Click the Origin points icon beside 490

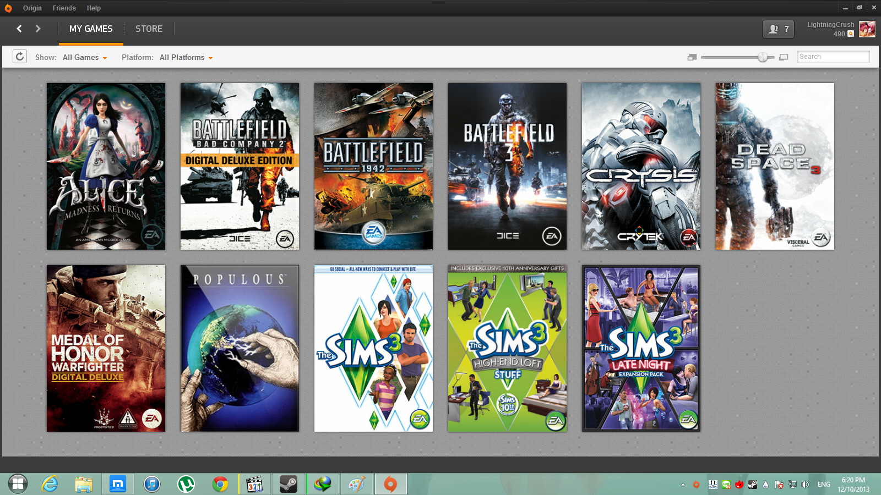[x=851, y=34]
